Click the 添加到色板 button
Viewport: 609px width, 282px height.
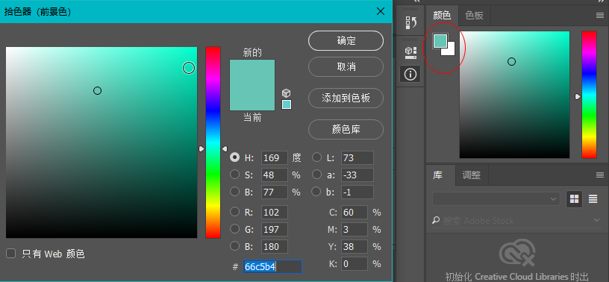[346, 98]
